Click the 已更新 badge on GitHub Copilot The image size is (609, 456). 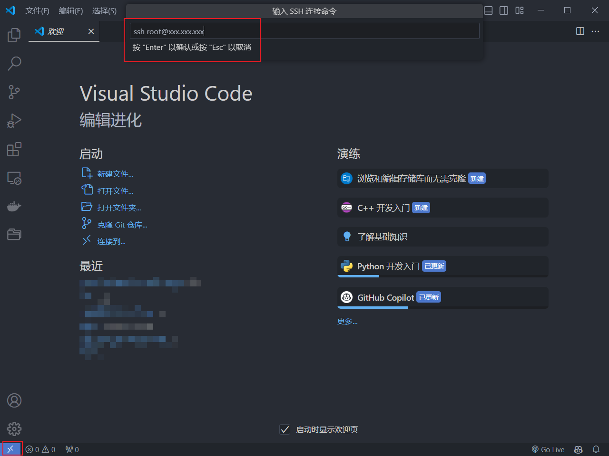(429, 297)
